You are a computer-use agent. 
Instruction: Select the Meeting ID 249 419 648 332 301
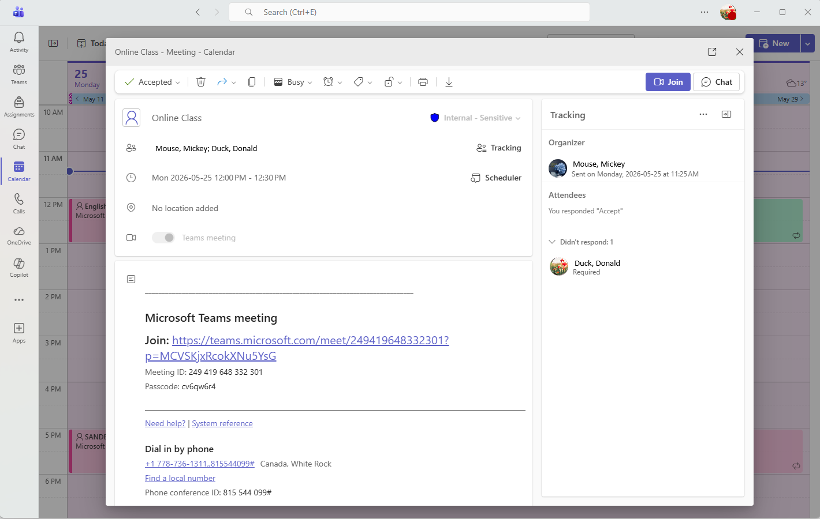[x=226, y=372]
